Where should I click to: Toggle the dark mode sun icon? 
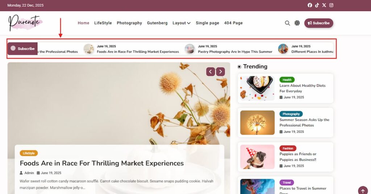[297, 23]
